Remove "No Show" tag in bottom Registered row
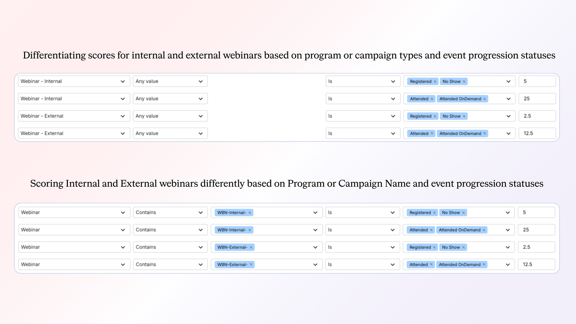 point(463,247)
